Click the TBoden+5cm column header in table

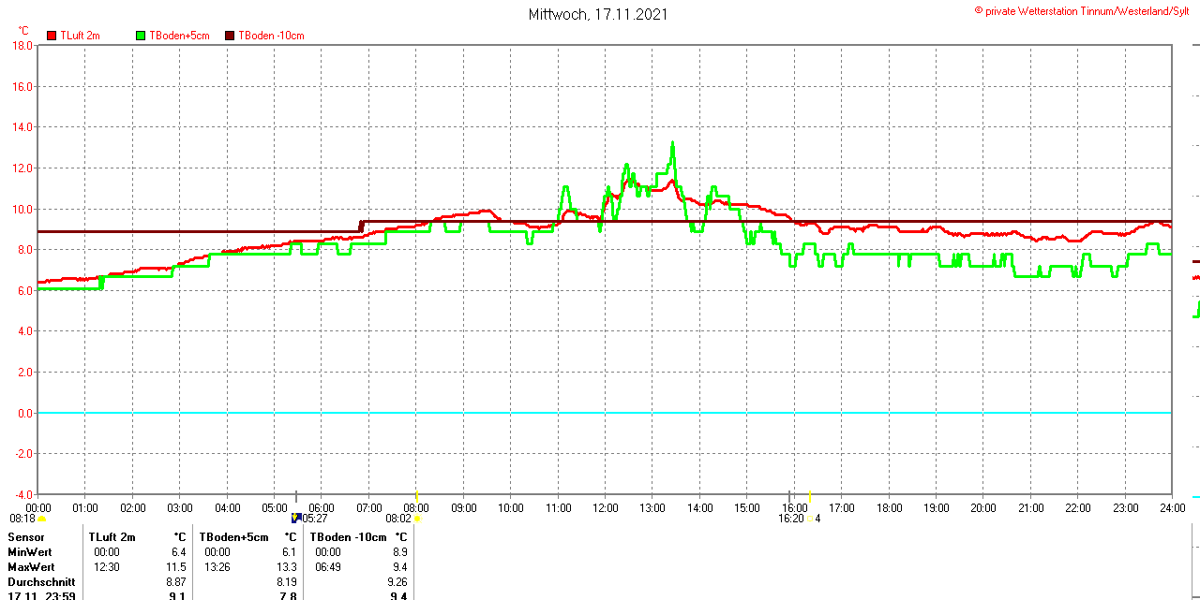(x=233, y=537)
